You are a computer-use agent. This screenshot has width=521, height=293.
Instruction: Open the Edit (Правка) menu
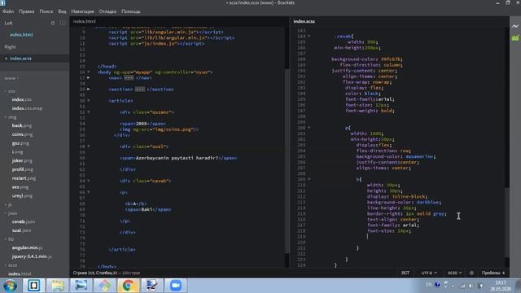click(27, 11)
